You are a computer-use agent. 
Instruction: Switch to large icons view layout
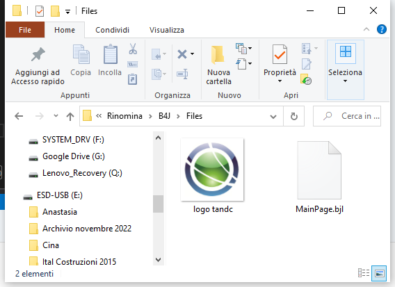(x=379, y=273)
